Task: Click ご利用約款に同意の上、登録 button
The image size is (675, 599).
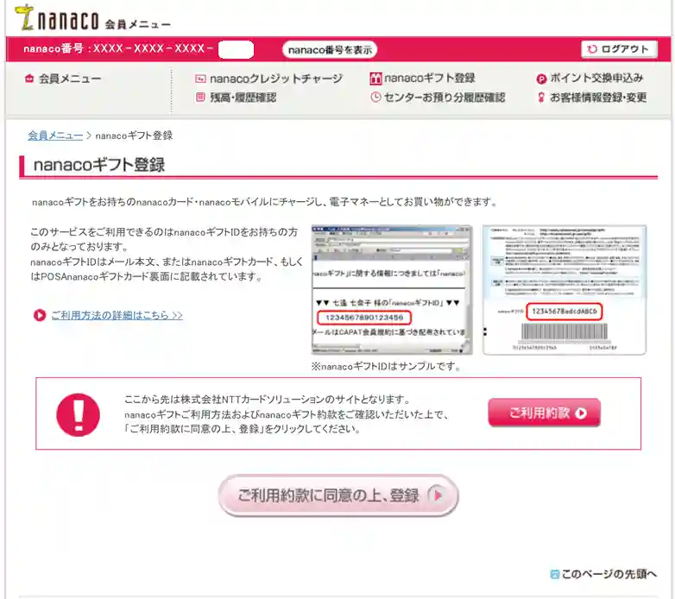Action: pos(338,495)
